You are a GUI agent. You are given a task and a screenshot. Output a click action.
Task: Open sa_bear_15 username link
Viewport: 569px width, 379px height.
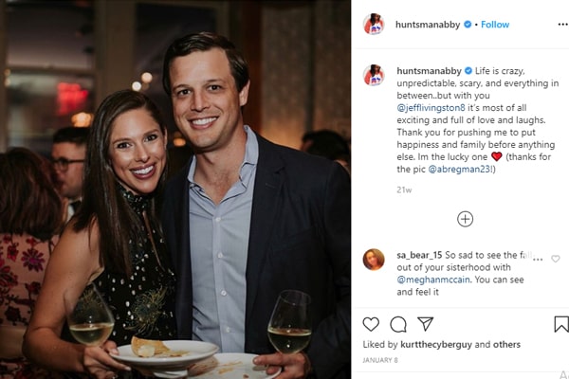coord(419,255)
